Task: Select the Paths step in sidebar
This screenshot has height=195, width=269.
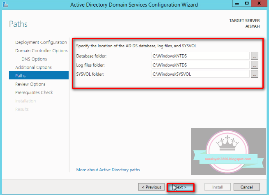Action: click(x=39, y=76)
